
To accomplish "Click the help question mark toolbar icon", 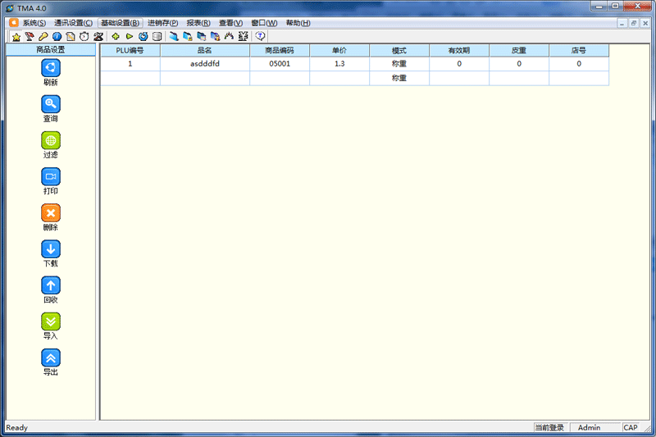I will [x=261, y=37].
